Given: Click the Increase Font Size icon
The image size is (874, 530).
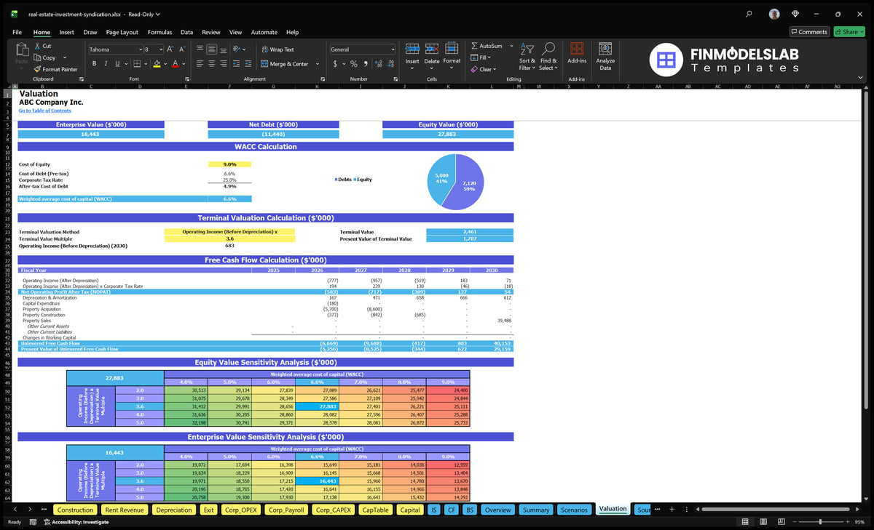Looking at the screenshot, I should click(170, 49).
